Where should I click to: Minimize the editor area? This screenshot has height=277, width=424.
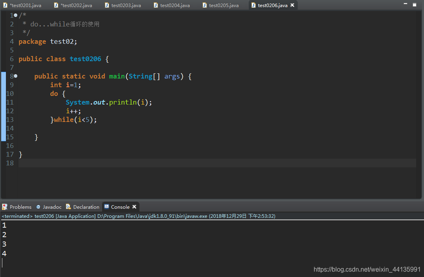405,4
